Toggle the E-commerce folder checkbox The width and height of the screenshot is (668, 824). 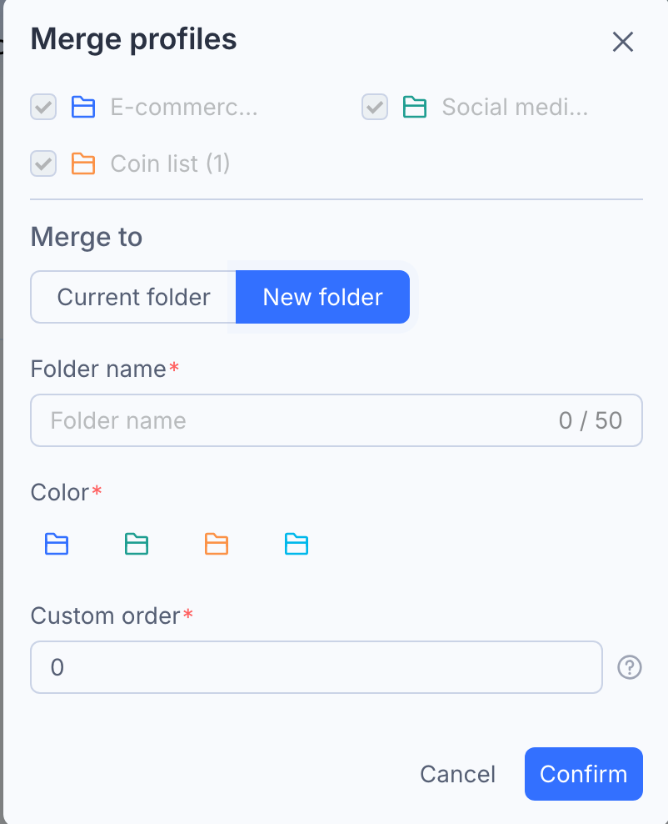[43, 107]
